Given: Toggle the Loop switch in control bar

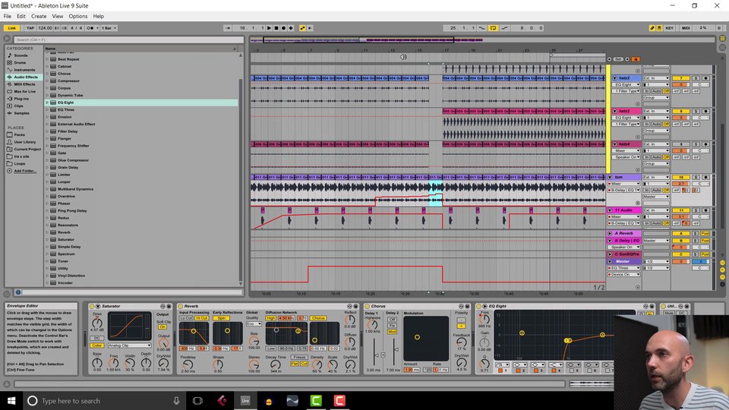Looking at the screenshot, I should (x=494, y=28).
